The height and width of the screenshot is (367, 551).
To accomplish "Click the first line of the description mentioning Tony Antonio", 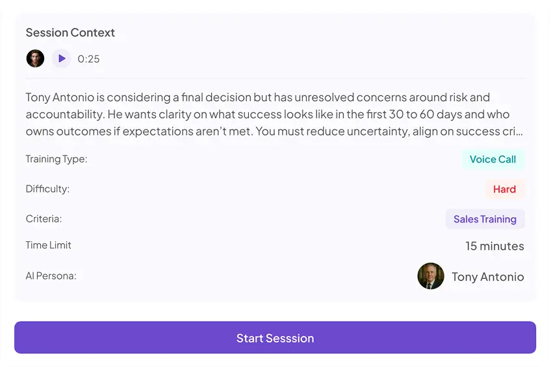I will (x=257, y=97).
